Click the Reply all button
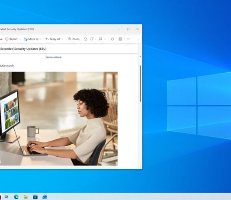Image resolution: width=231 pixels, height=200 pixels. tap(53, 39)
